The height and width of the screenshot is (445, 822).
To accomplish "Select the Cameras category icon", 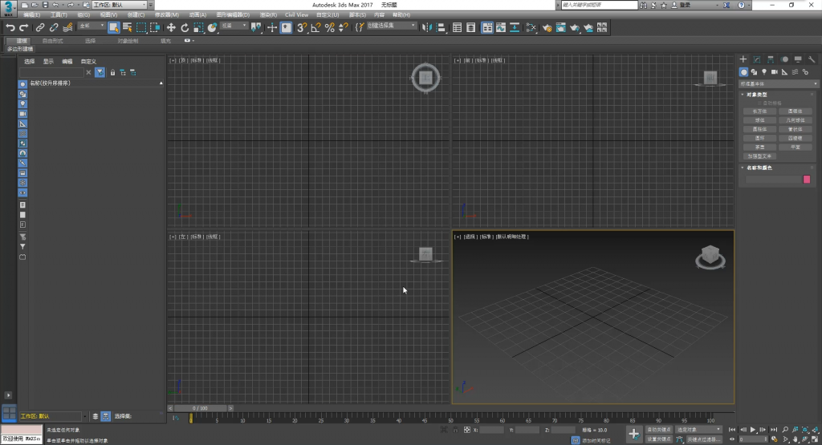I will pyautogui.click(x=775, y=72).
